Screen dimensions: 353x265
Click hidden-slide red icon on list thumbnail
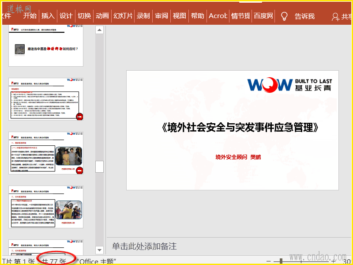[79, 117]
